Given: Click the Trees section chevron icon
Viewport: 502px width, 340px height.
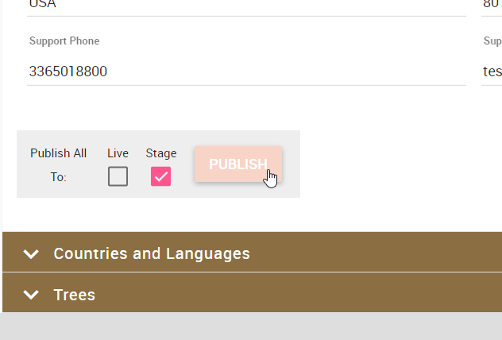Looking at the screenshot, I should pos(31,295).
